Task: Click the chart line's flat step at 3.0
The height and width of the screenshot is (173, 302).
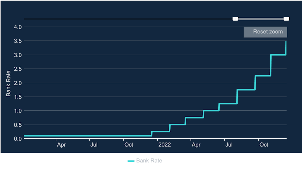Action: point(278,55)
